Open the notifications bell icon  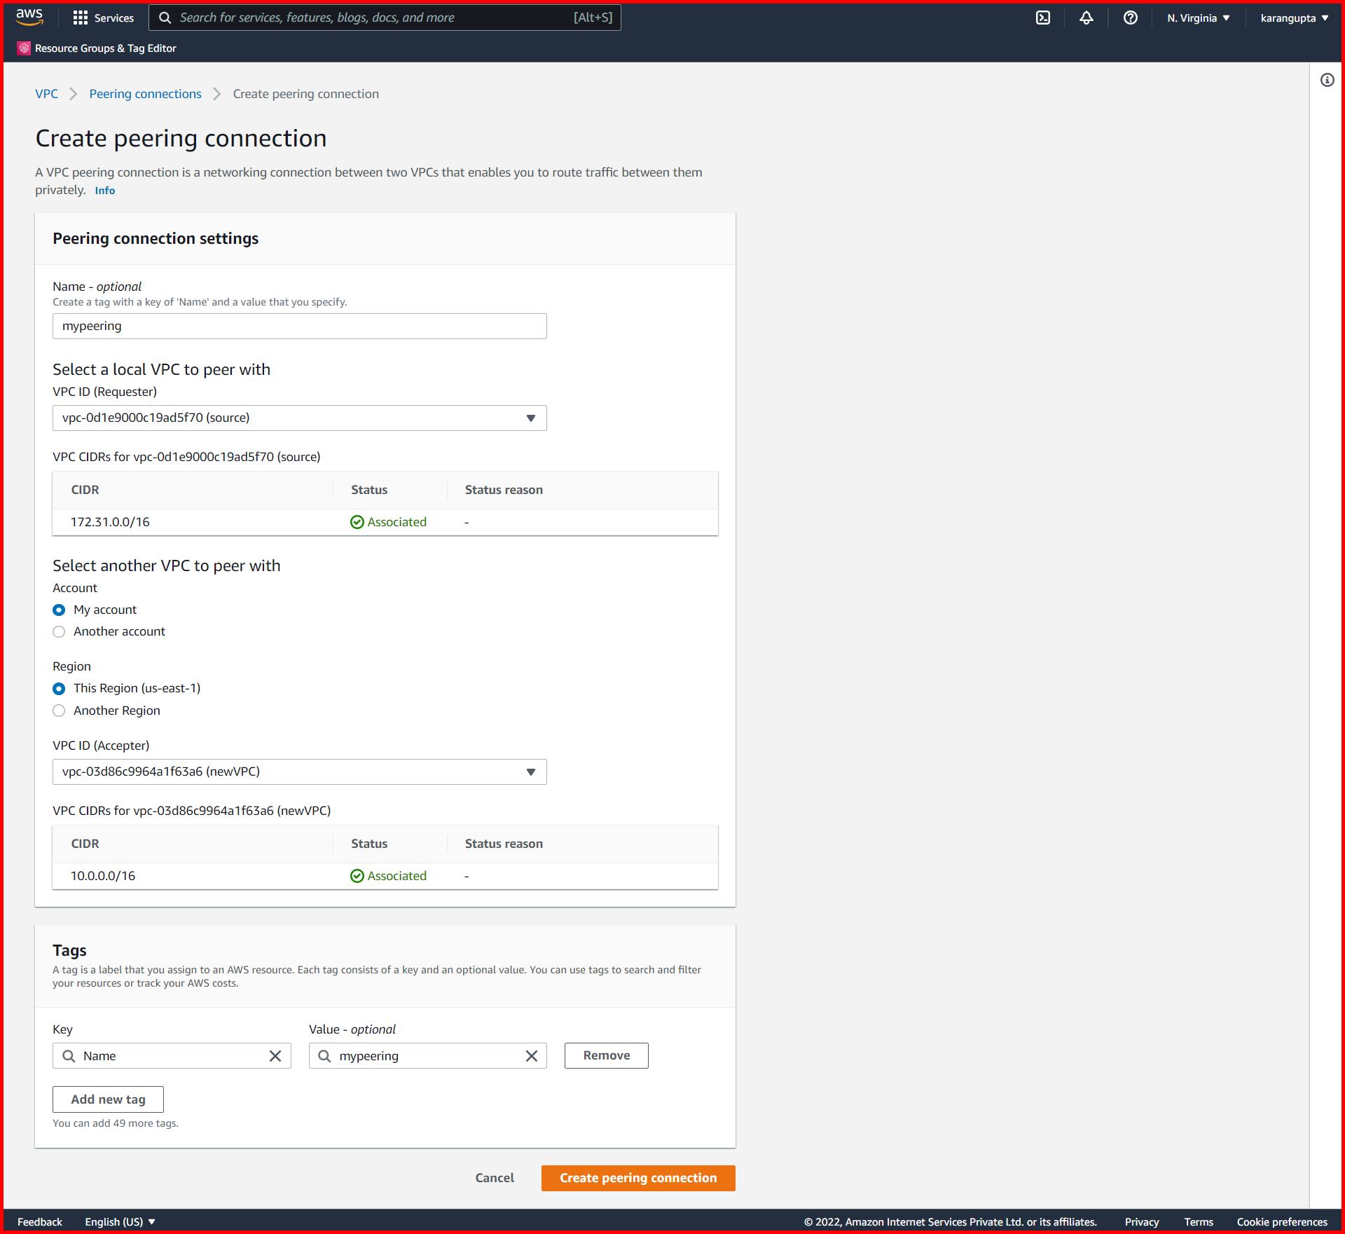1087,18
